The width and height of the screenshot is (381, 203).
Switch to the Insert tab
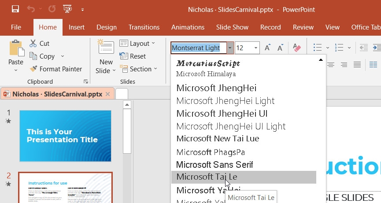pos(77,27)
